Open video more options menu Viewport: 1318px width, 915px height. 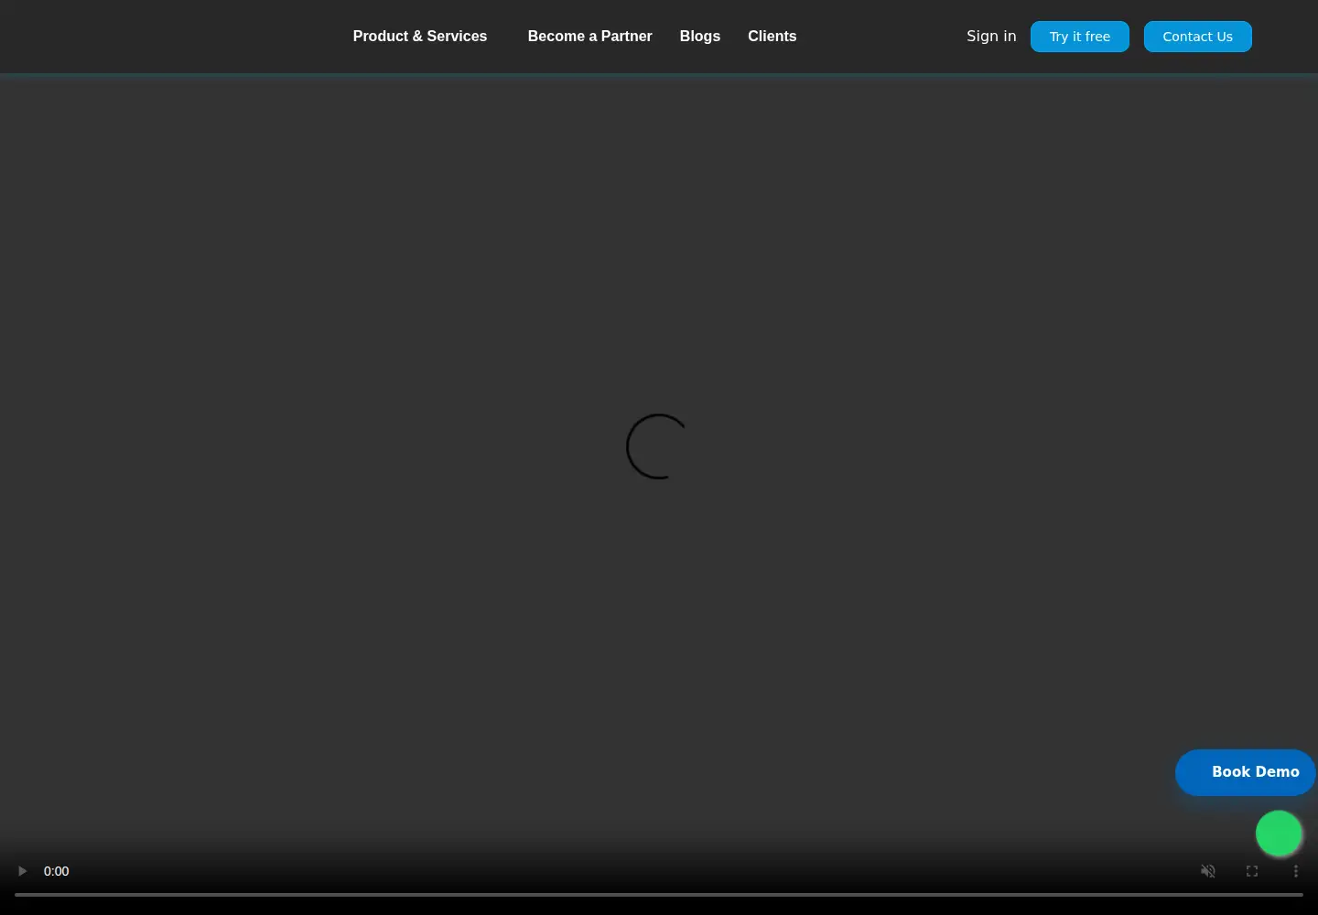pyautogui.click(x=1296, y=871)
